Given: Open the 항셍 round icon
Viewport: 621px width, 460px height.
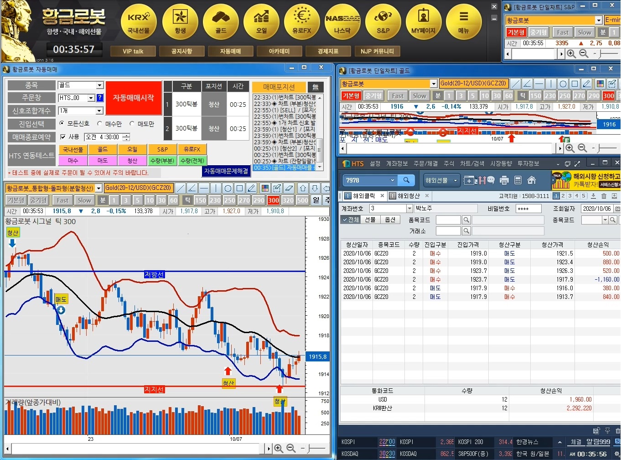Looking at the screenshot, I should click(x=180, y=21).
